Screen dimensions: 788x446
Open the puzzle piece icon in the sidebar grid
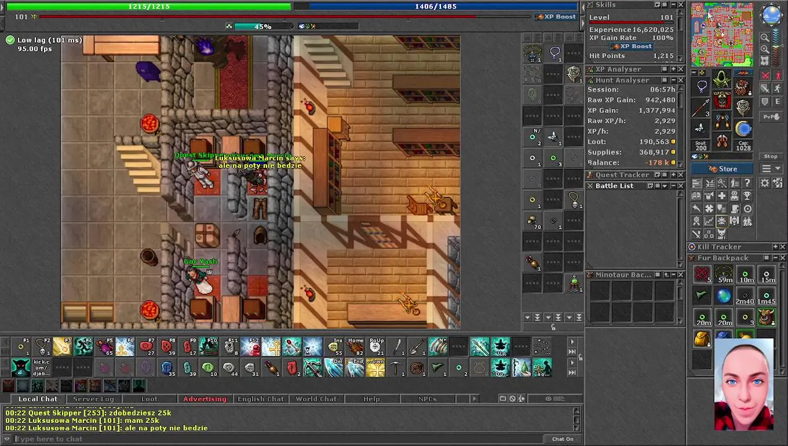(709, 208)
